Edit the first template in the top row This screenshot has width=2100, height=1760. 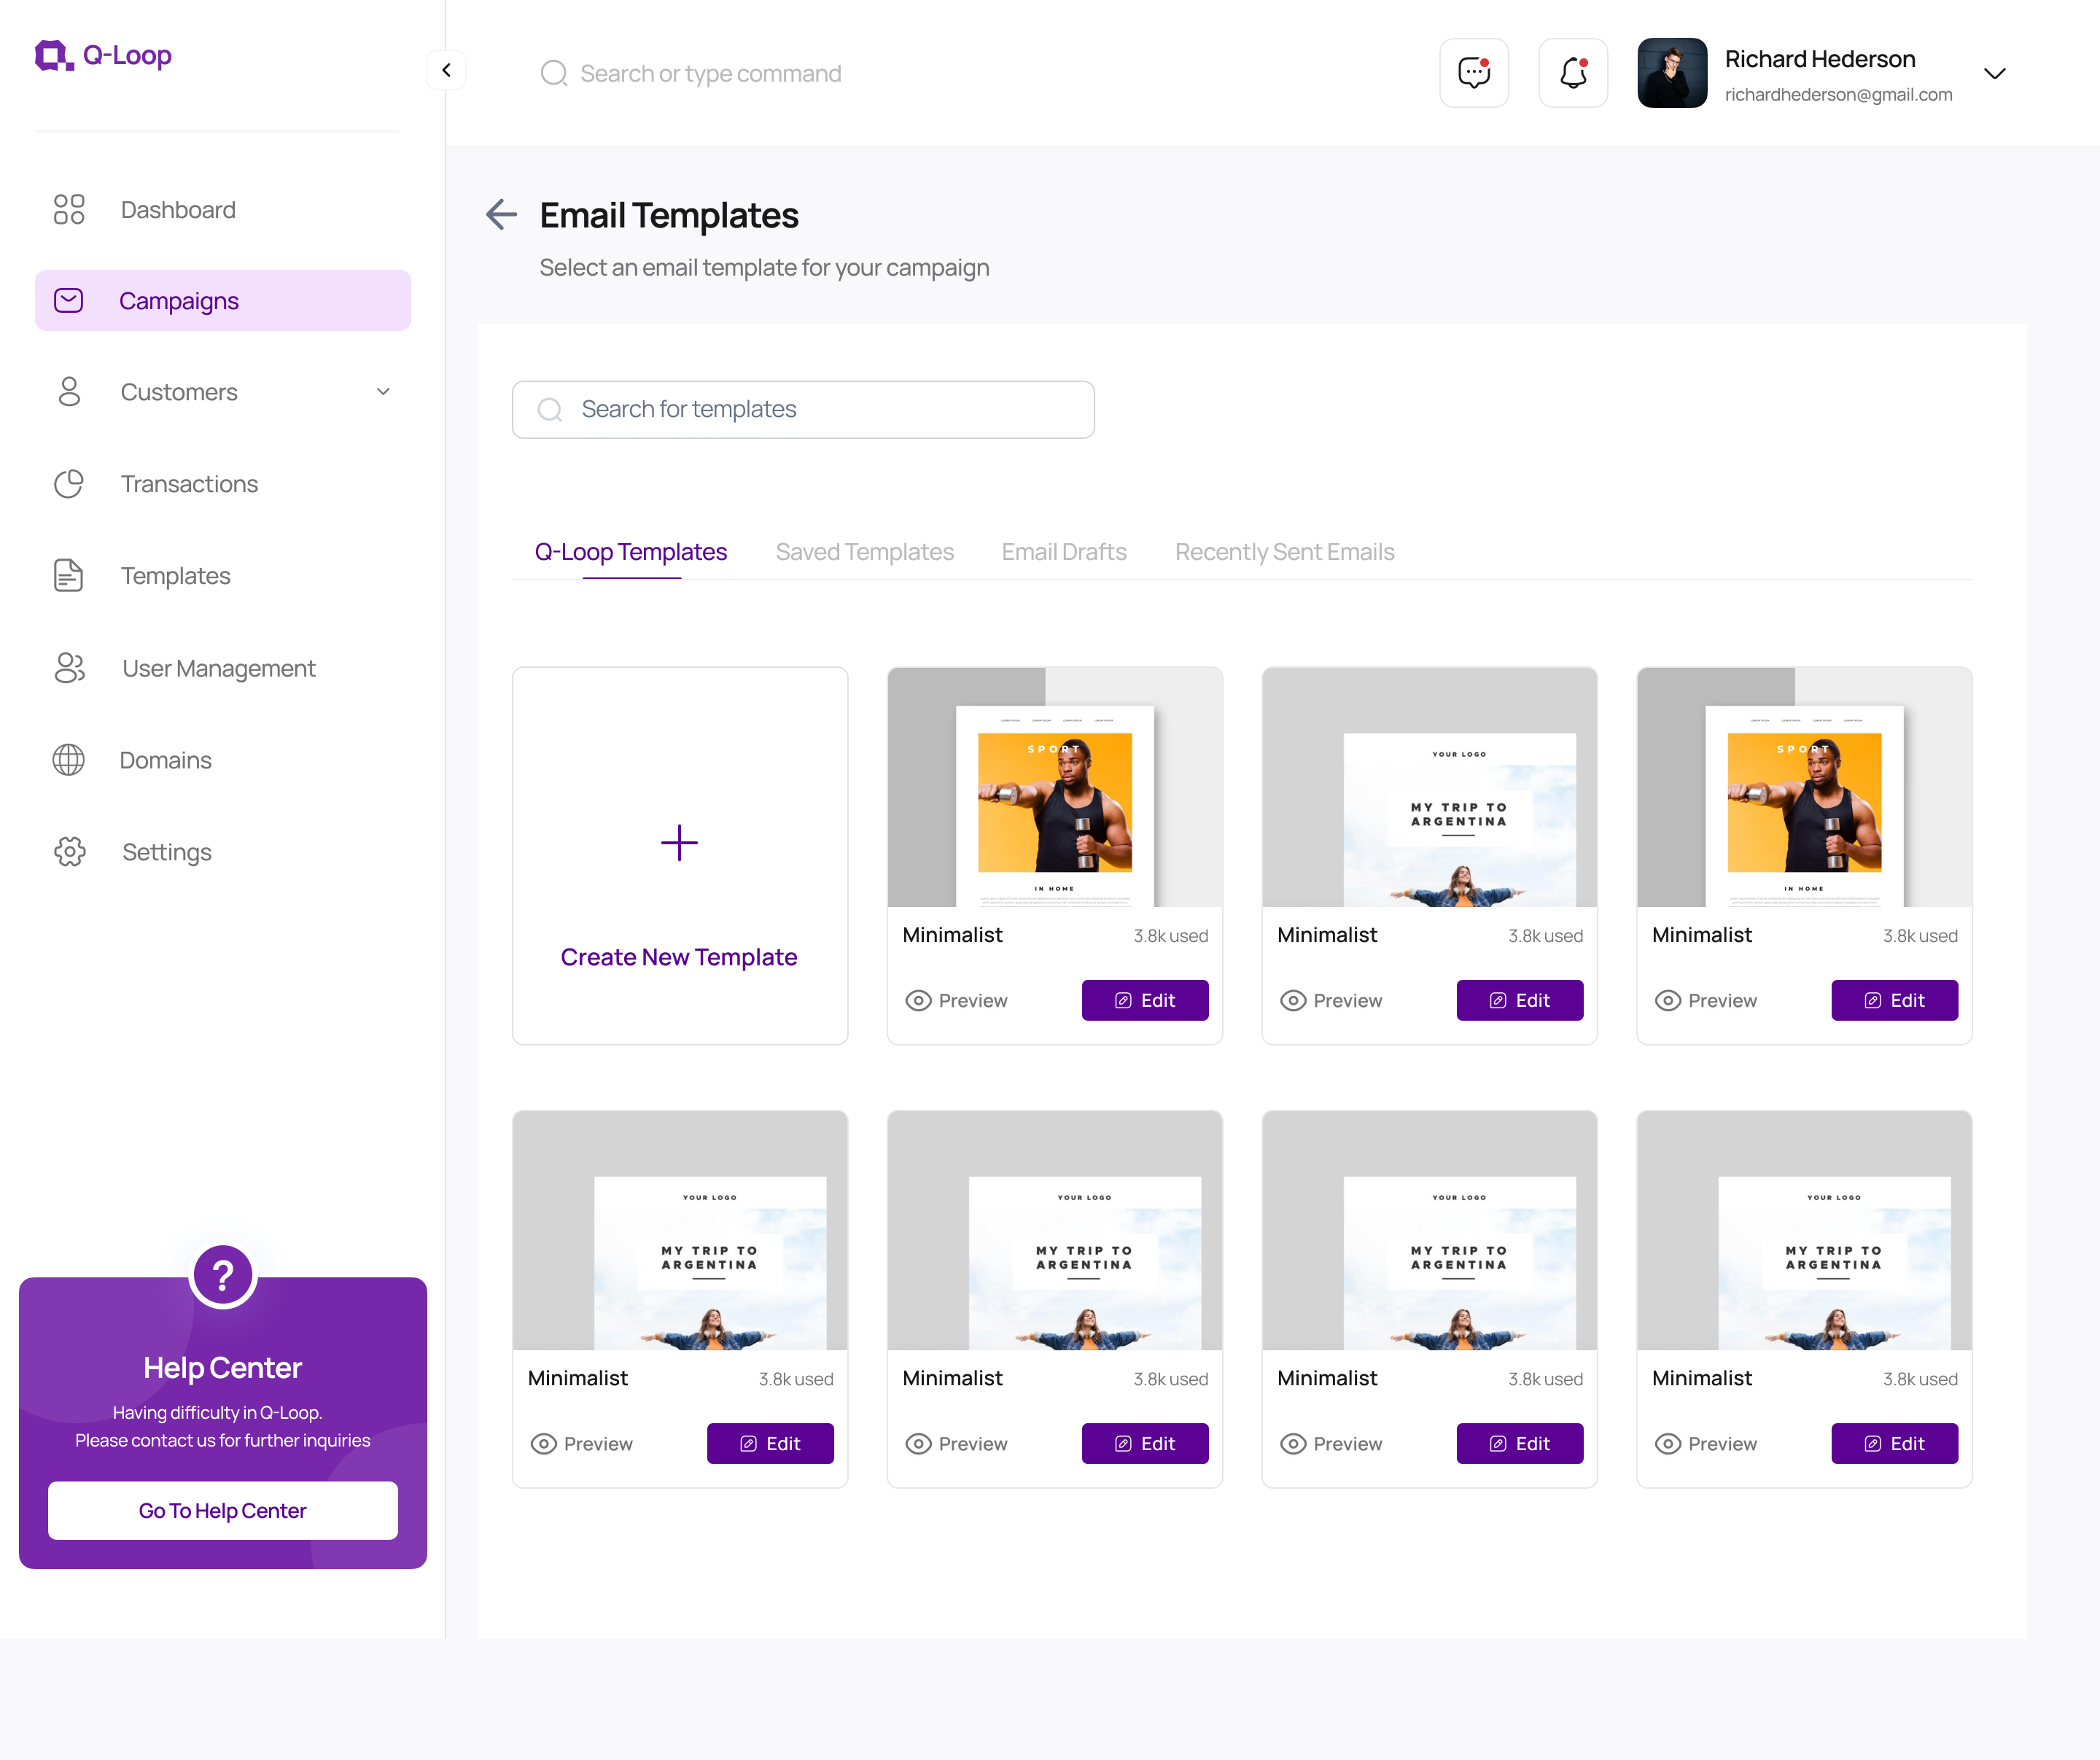[x=1145, y=1000]
